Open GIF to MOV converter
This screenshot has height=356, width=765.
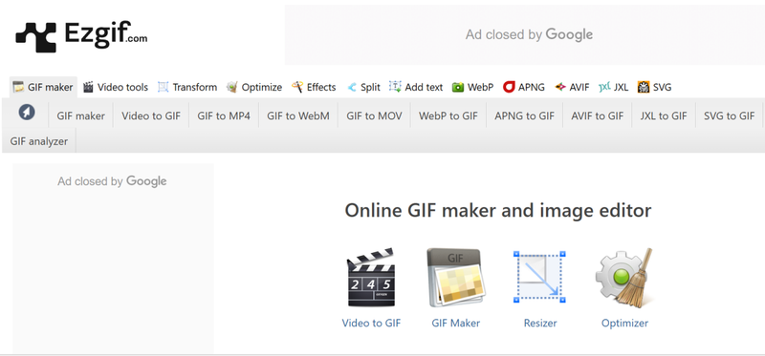(x=374, y=115)
